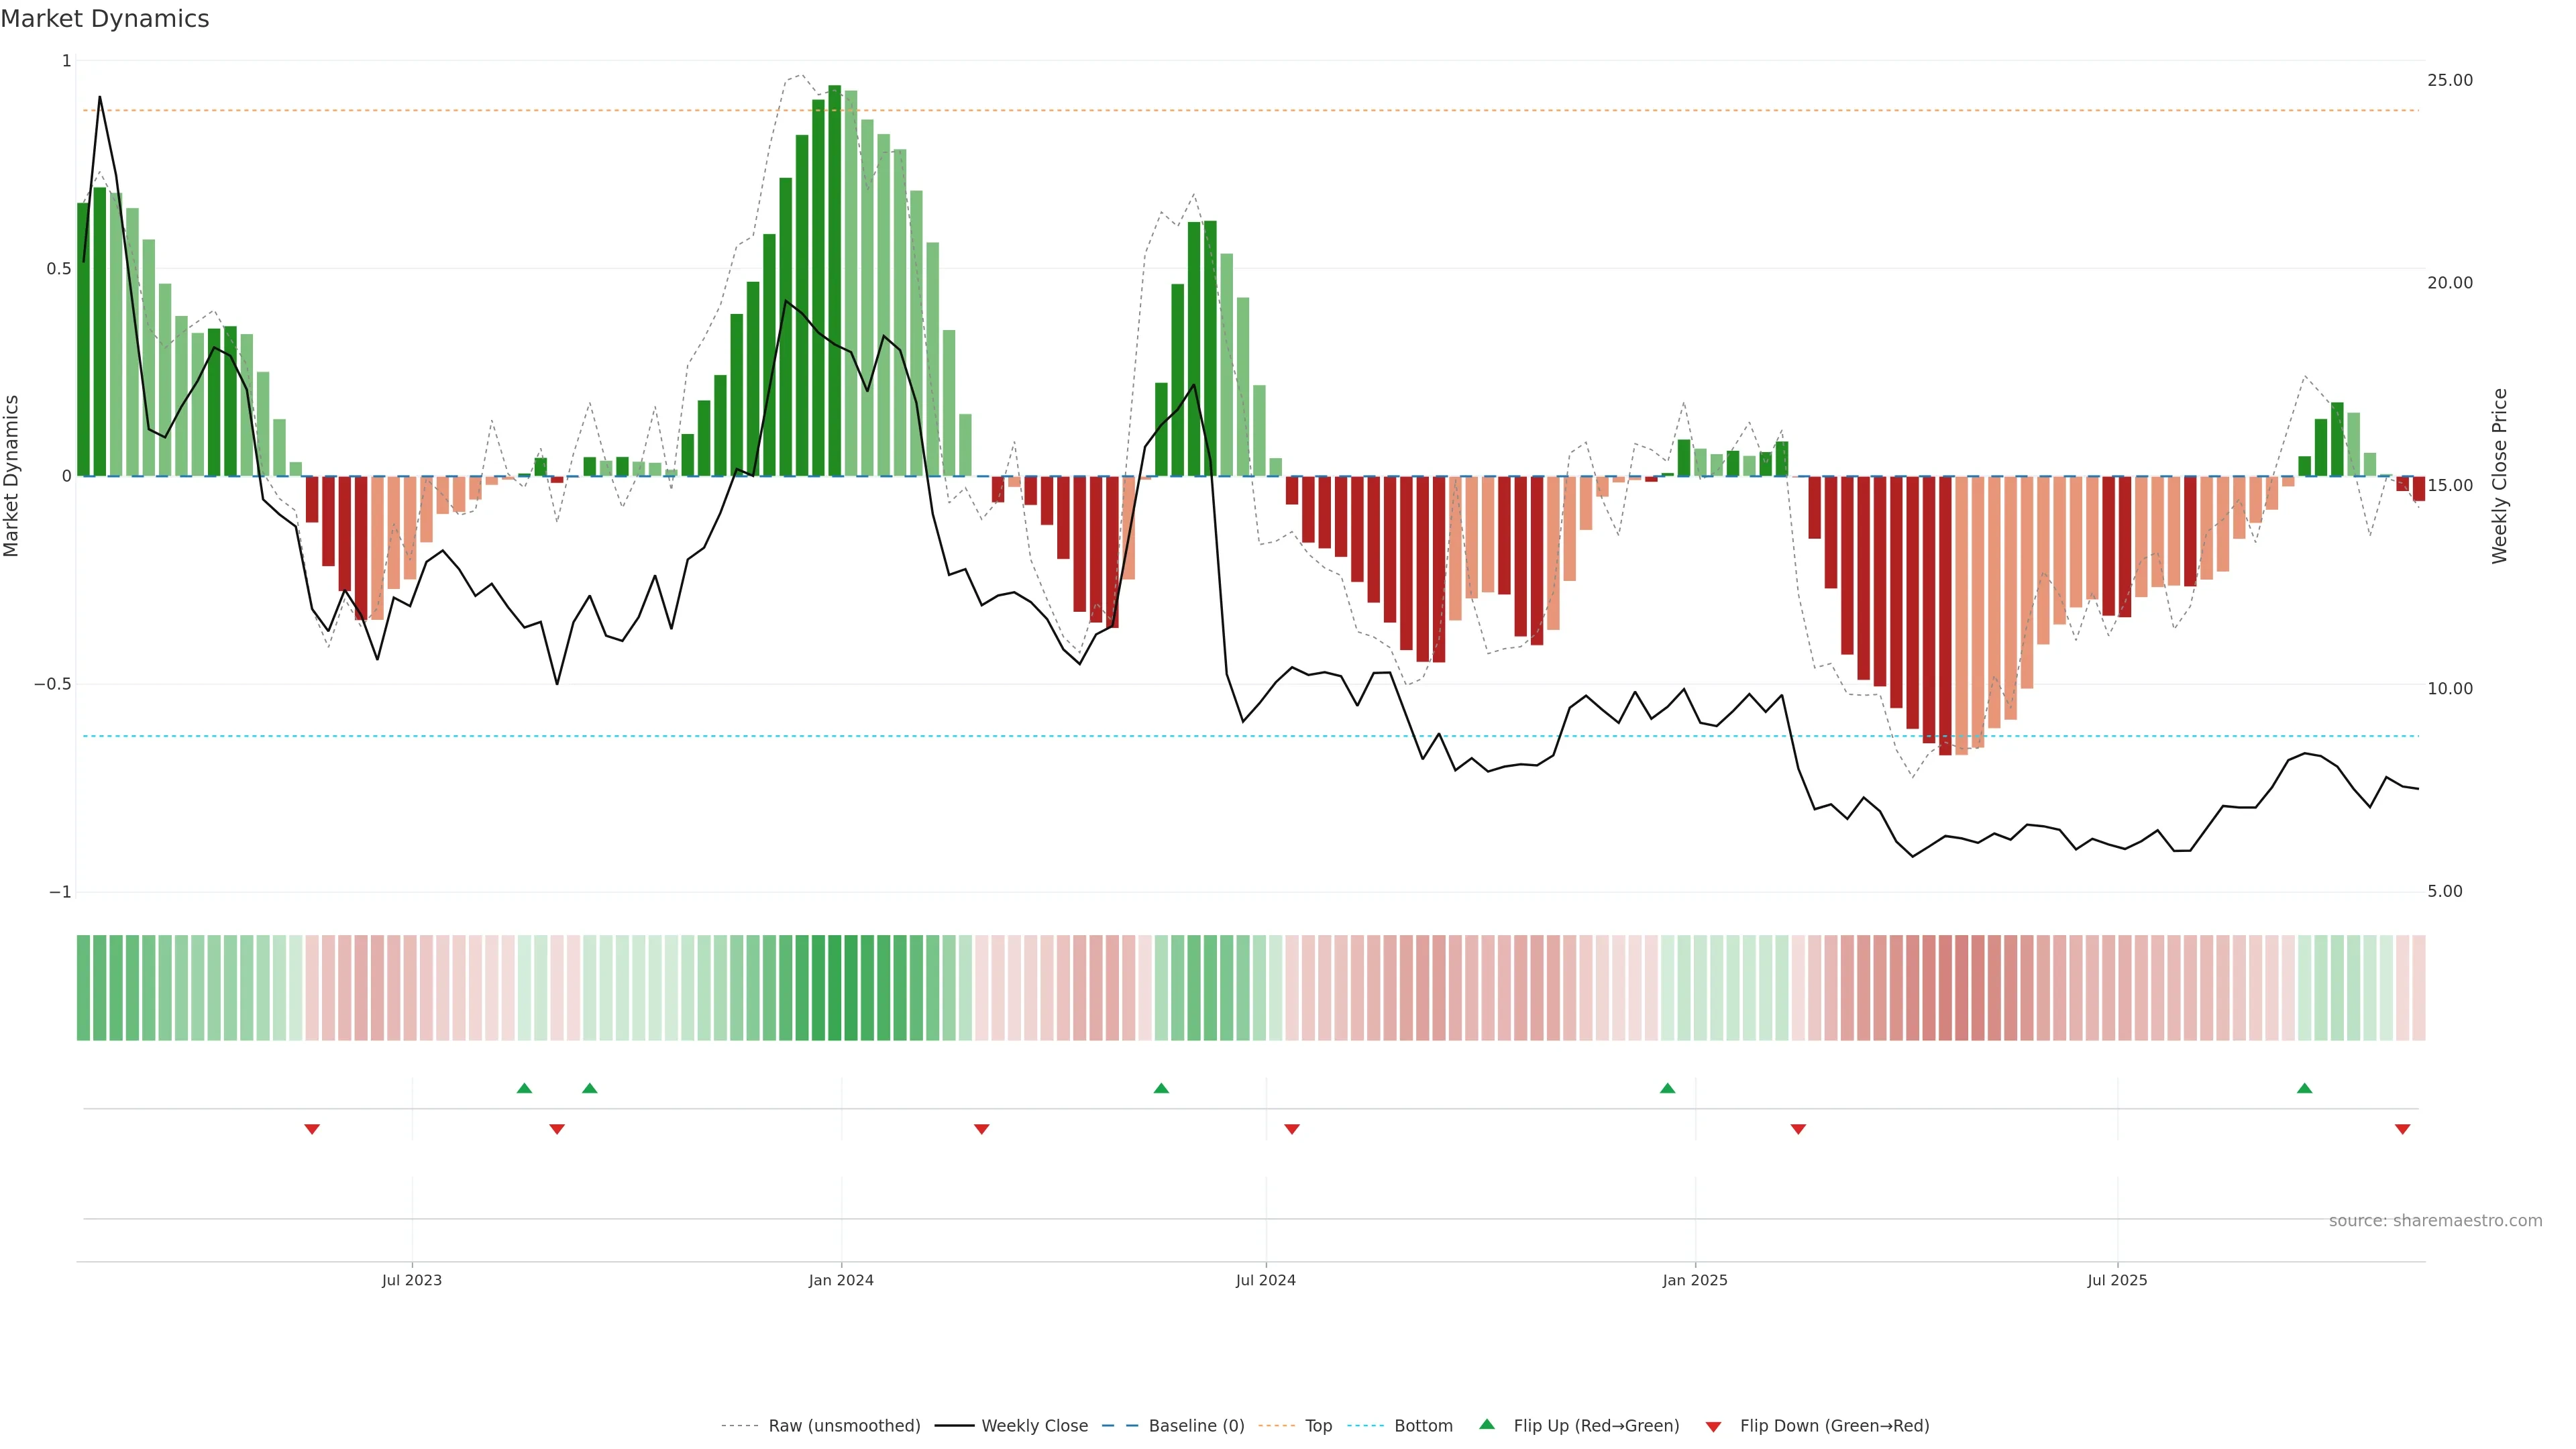Click the first red flip-down triangle before Jul 2023
The height and width of the screenshot is (1449, 2576).
point(312,1129)
